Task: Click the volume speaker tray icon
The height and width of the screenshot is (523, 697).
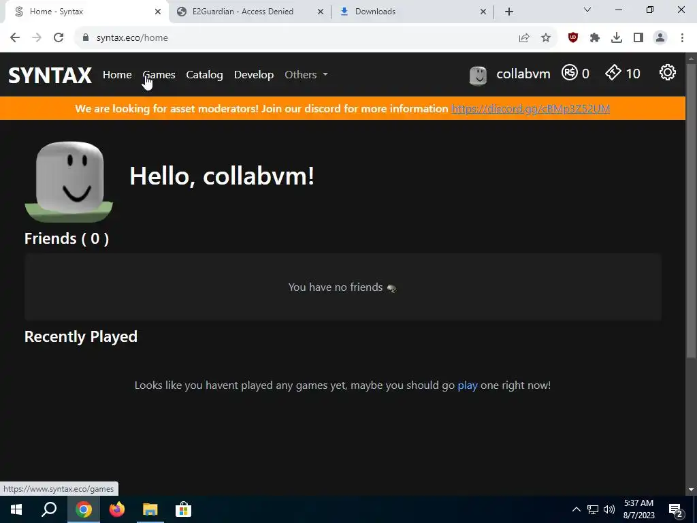Action: tap(609, 509)
